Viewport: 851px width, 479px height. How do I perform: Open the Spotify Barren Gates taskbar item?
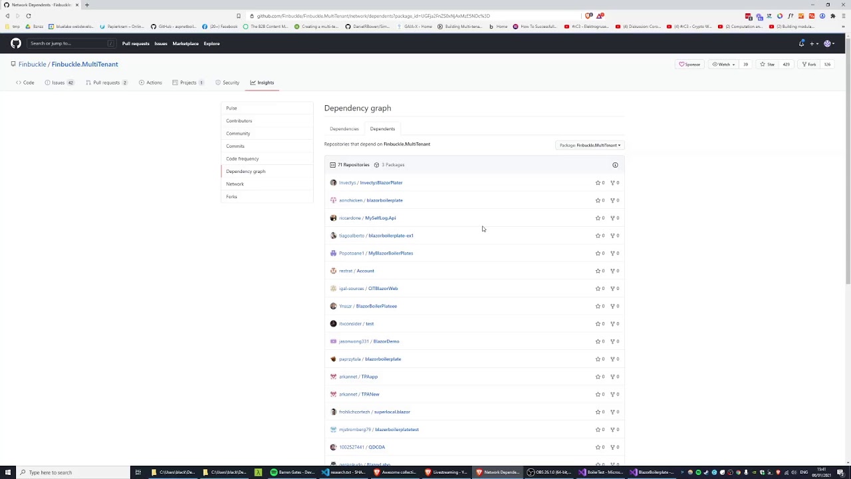(293, 472)
